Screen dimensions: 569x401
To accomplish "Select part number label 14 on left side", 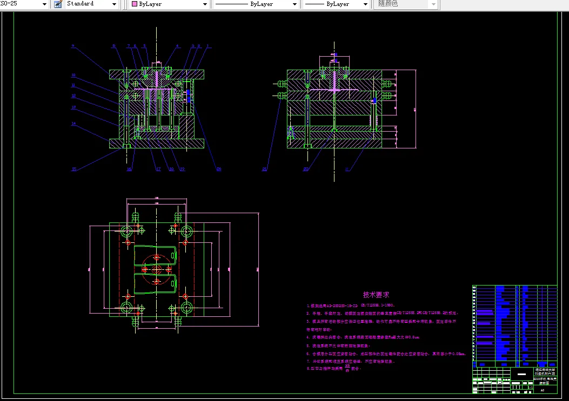I will pos(73,123).
